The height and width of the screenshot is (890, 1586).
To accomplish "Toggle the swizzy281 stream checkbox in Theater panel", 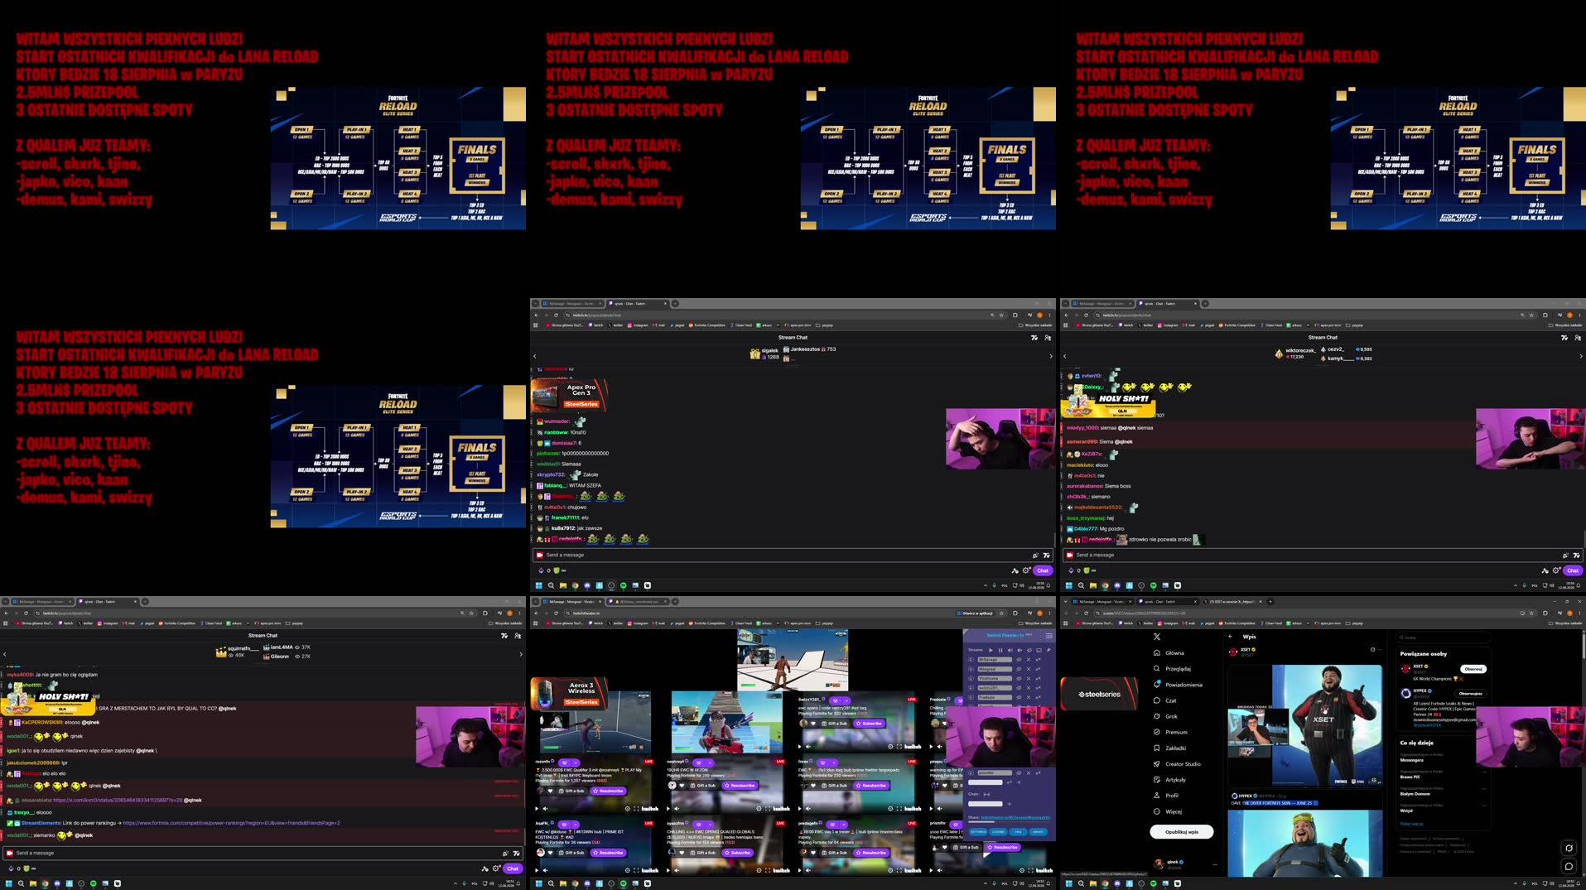I will click(x=971, y=688).
